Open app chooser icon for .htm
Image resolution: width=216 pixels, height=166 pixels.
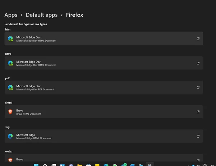tap(198, 39)
